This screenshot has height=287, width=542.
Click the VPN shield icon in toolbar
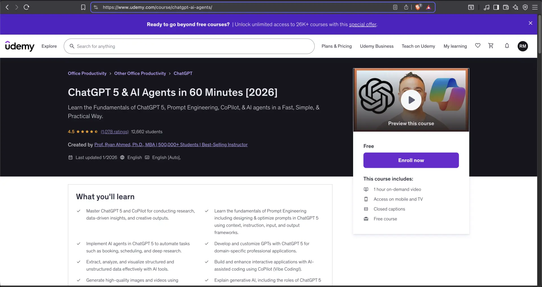click(525, 7)
